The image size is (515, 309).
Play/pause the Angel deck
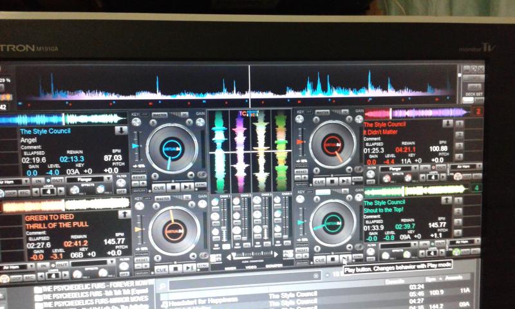click(187, 187)
